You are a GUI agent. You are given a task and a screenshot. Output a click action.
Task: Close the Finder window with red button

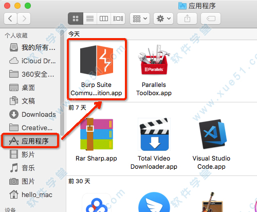[x=7, y=6]
